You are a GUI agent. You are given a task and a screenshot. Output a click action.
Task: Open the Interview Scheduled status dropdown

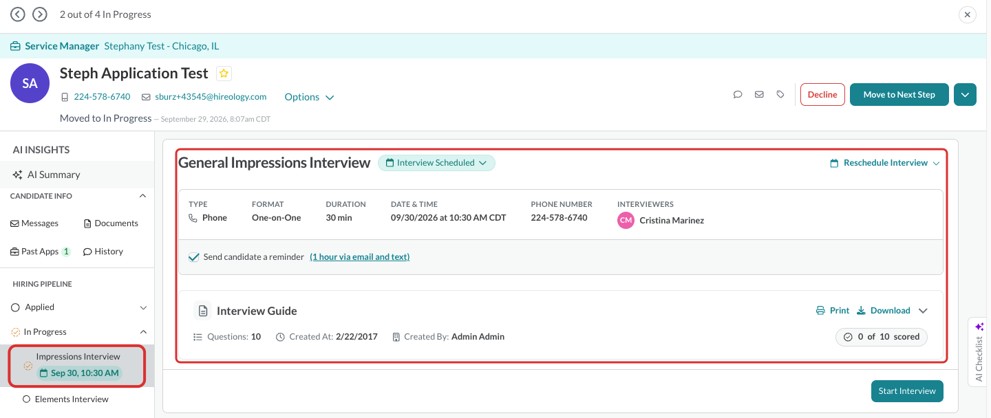(436, 163)
